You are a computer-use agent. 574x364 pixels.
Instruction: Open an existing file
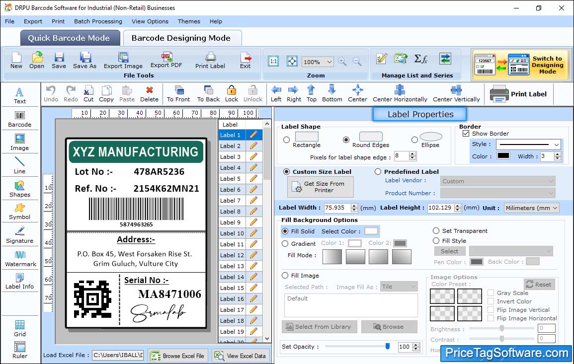[37, 61]
